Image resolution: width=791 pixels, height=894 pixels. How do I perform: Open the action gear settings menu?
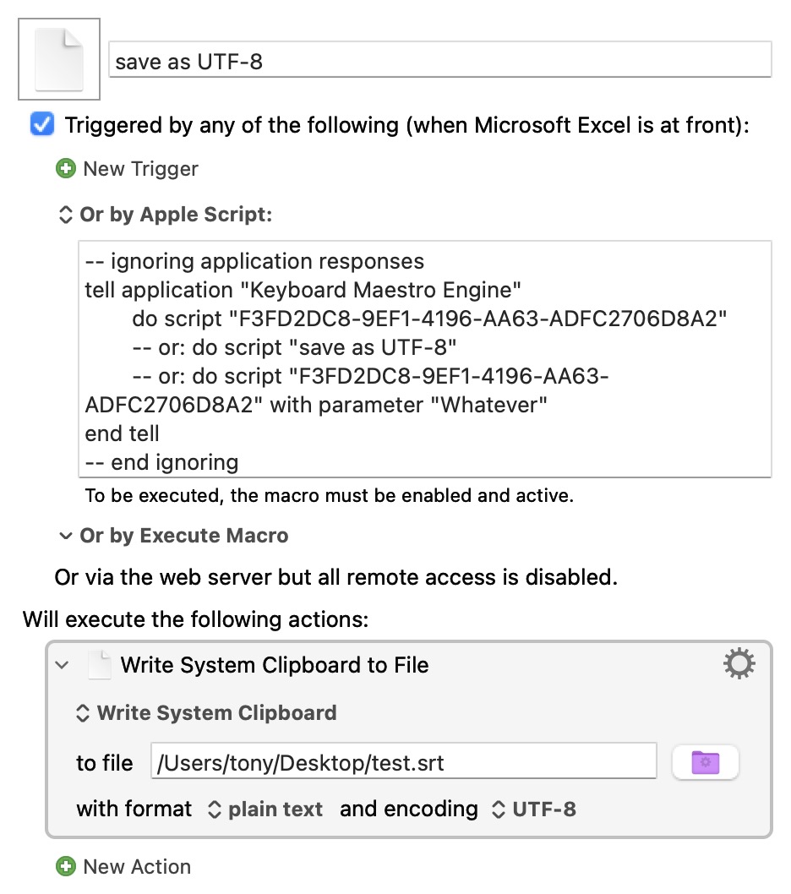tap(739, 664)
